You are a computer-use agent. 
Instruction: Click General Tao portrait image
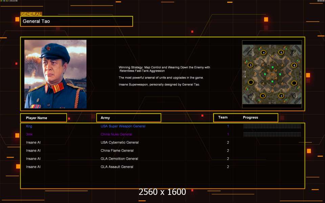(55, 74)
